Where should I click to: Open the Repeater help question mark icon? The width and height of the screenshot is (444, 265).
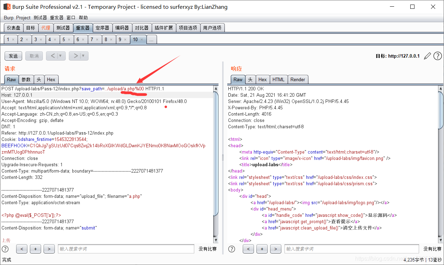438,56
